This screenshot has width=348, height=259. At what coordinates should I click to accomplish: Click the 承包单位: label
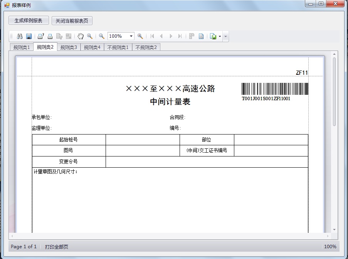coord(42,117)
